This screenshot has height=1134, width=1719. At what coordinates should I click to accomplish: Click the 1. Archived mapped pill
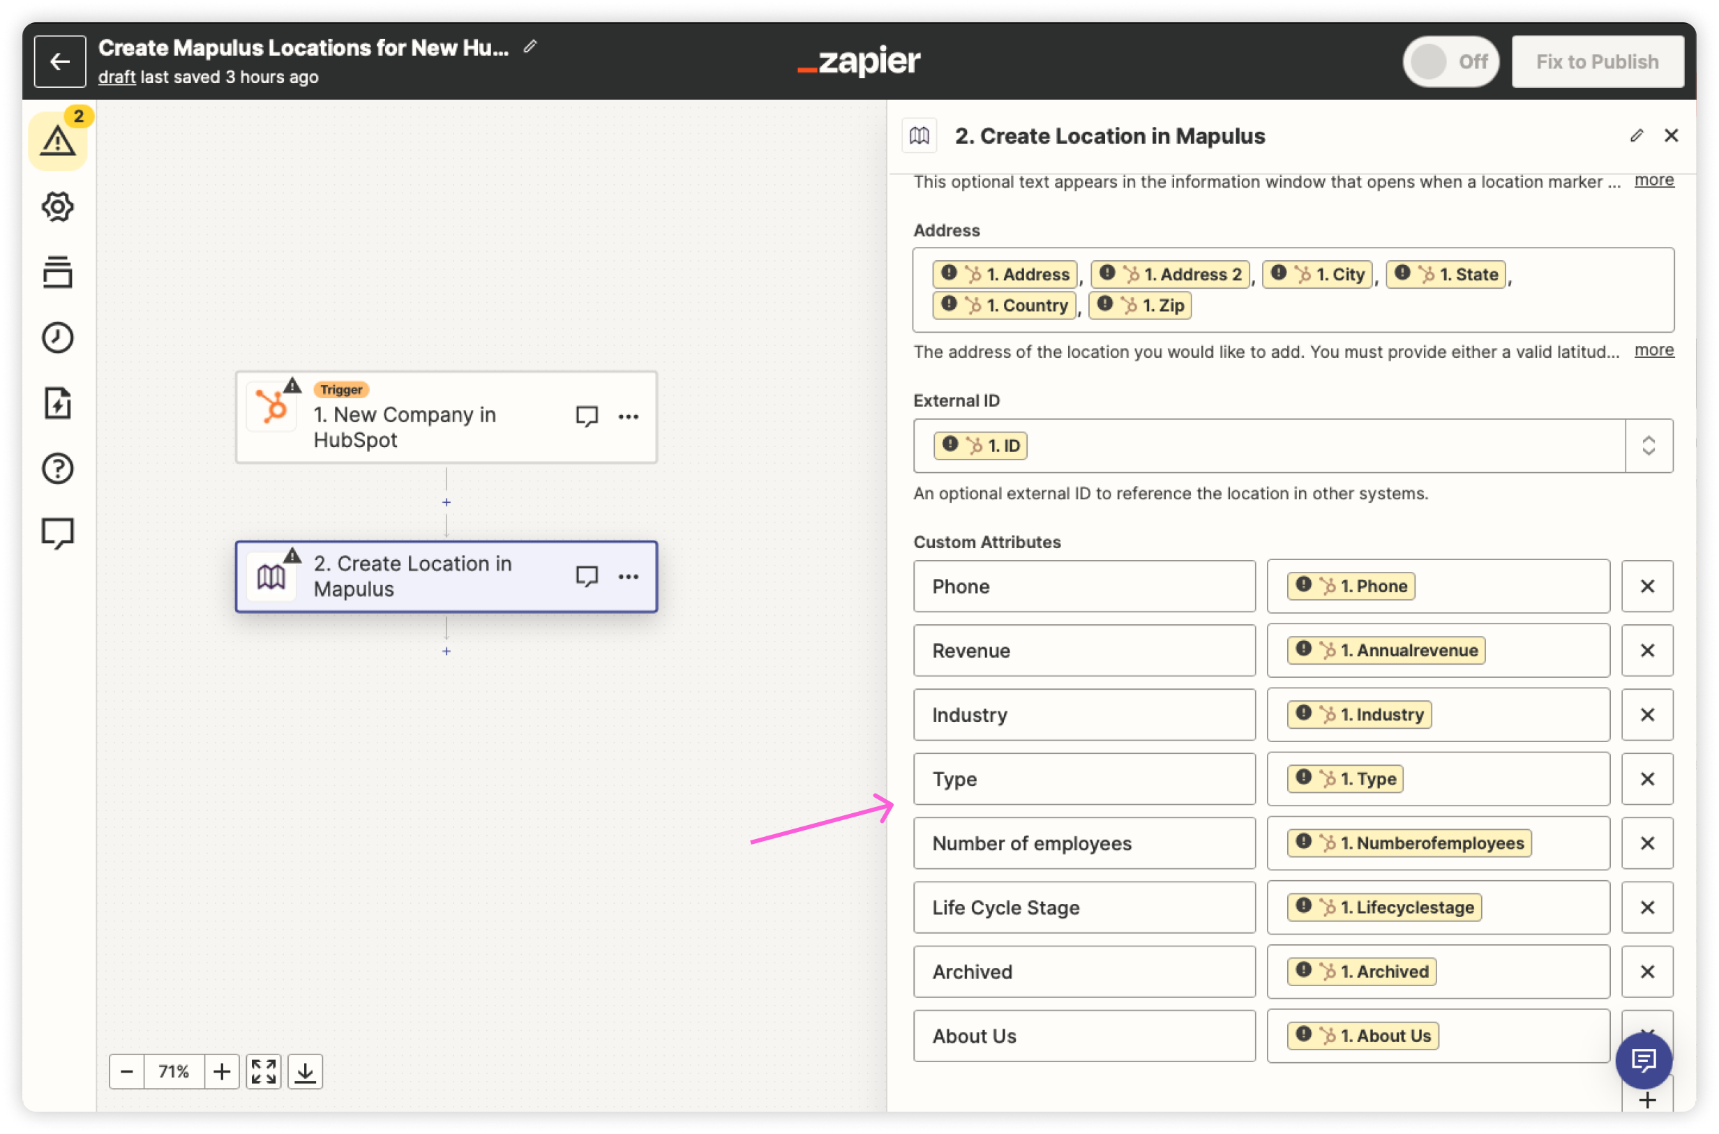(1362, 972)
